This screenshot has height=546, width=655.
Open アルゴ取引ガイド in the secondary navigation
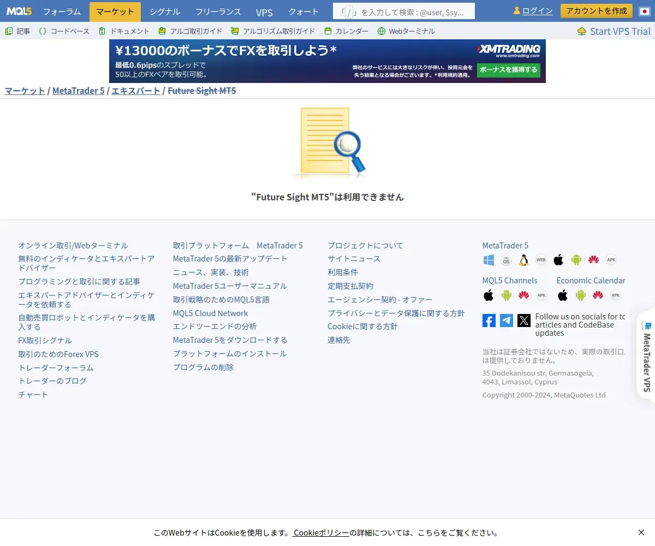pyautogui.click(x=190, y=31)
